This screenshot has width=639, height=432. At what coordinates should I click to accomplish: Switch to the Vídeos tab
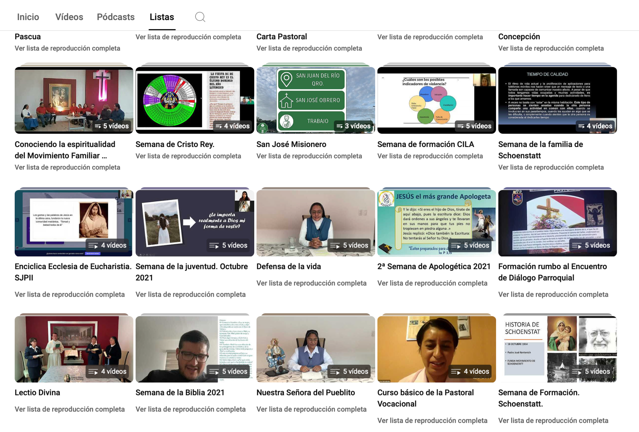[x=69, y=17]
